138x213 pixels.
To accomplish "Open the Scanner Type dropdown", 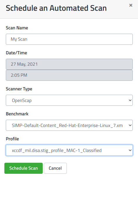I will [69, 100].
